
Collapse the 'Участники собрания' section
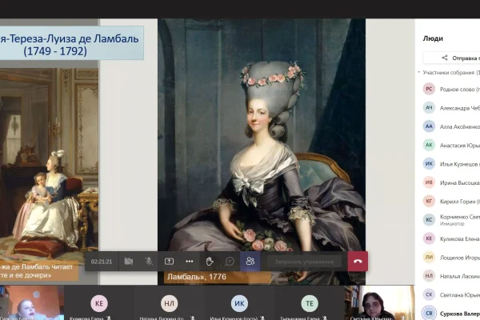(419, 73)
